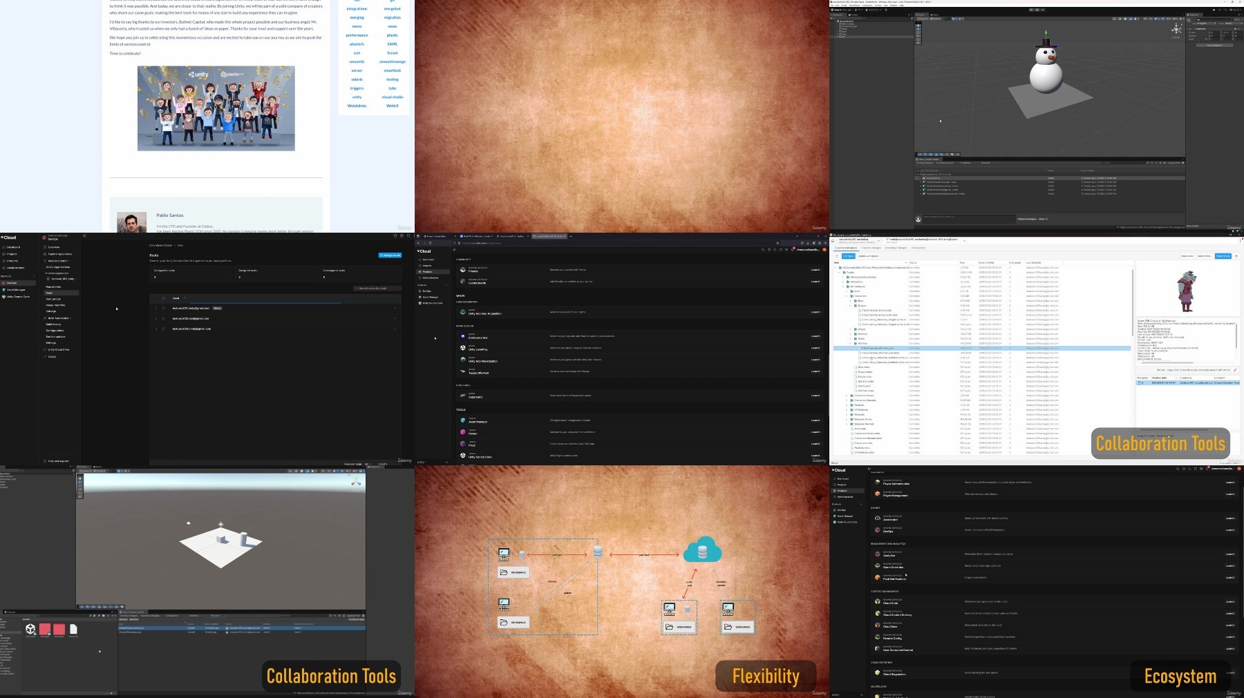
Task: Select the Cloud Diagnostics icon
Action: (x=878, y=672)
